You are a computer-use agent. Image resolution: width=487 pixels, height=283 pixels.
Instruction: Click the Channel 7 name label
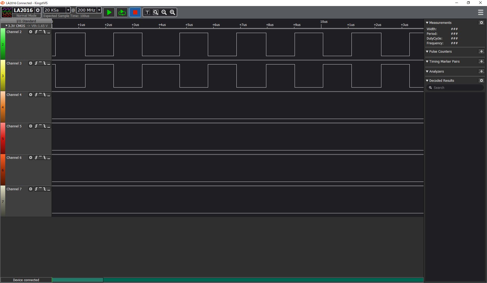(x=14, y=189)
